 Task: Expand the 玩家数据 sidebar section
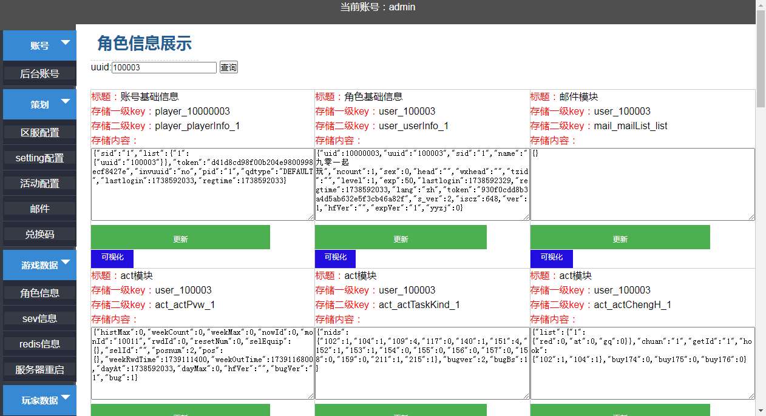click(x=39, y=400)
